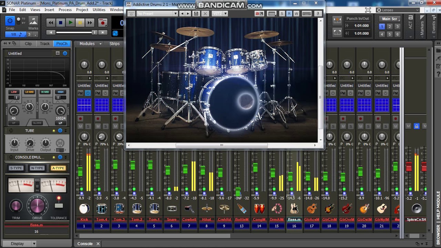Delete preset with the X icon in Addictive Drums
This screenshot has height=248, width=441.
pos(205,14)
